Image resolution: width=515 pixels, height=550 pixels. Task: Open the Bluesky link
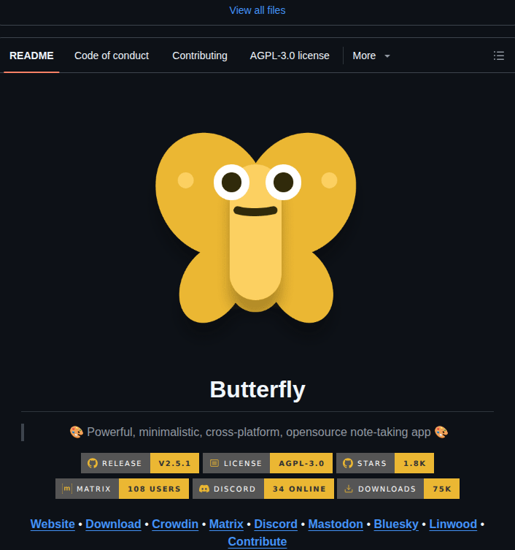(x=396, y=524)
